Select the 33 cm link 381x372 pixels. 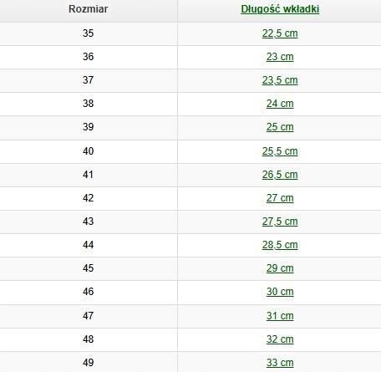280,363
